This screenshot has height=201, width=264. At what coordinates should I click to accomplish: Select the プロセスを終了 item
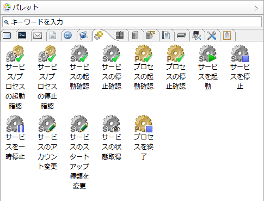click(x=144, y=138)
